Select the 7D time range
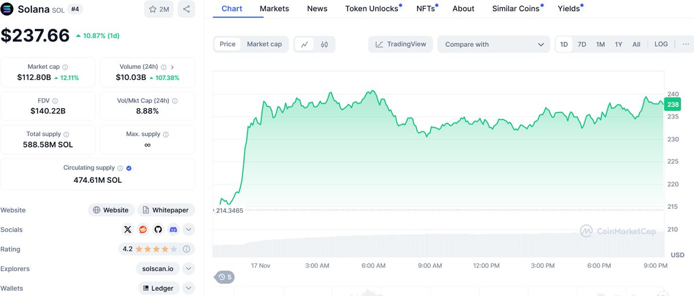Screen dimensions: 694x296 [x=582, y=44]
